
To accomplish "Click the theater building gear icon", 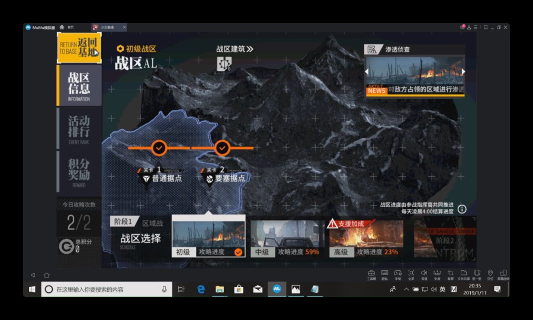I will (x=224, y=64).
